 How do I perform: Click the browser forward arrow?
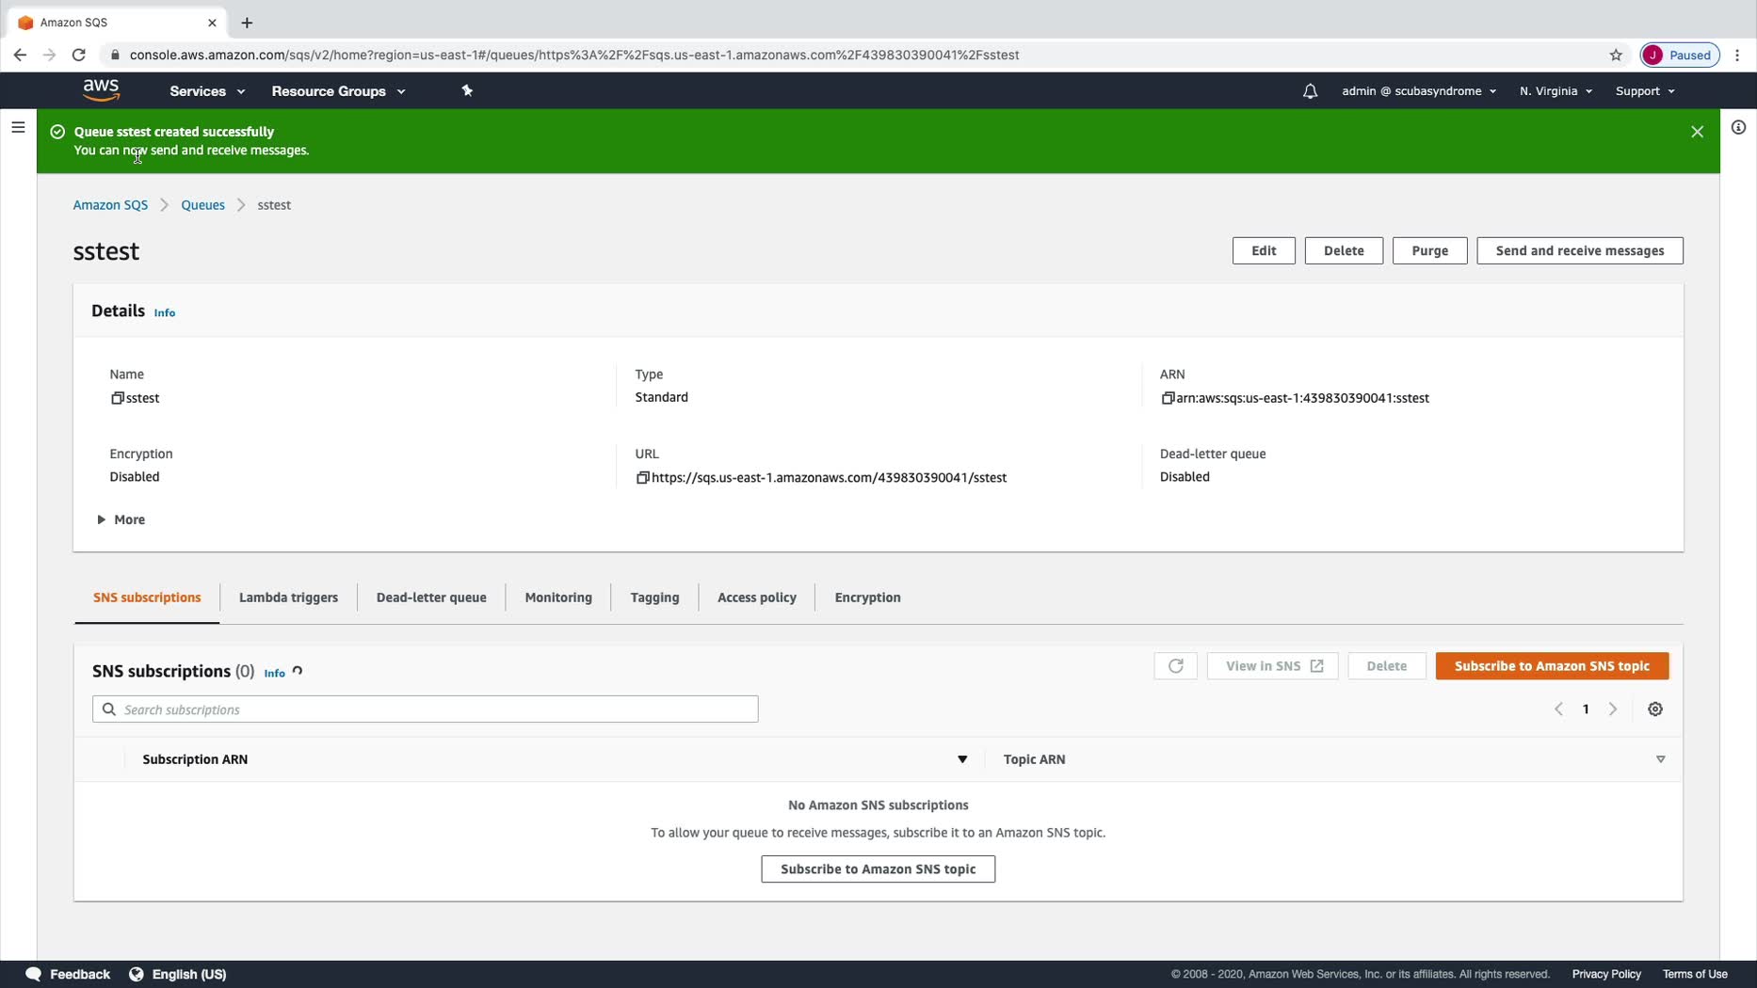pos(49,55)
